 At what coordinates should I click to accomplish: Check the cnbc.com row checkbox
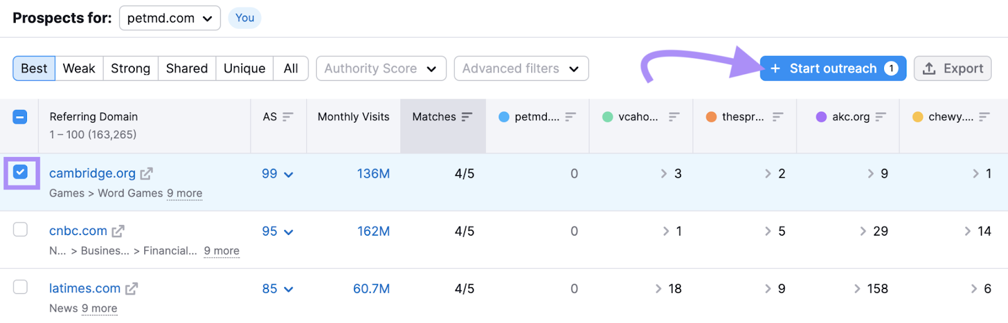20,229
